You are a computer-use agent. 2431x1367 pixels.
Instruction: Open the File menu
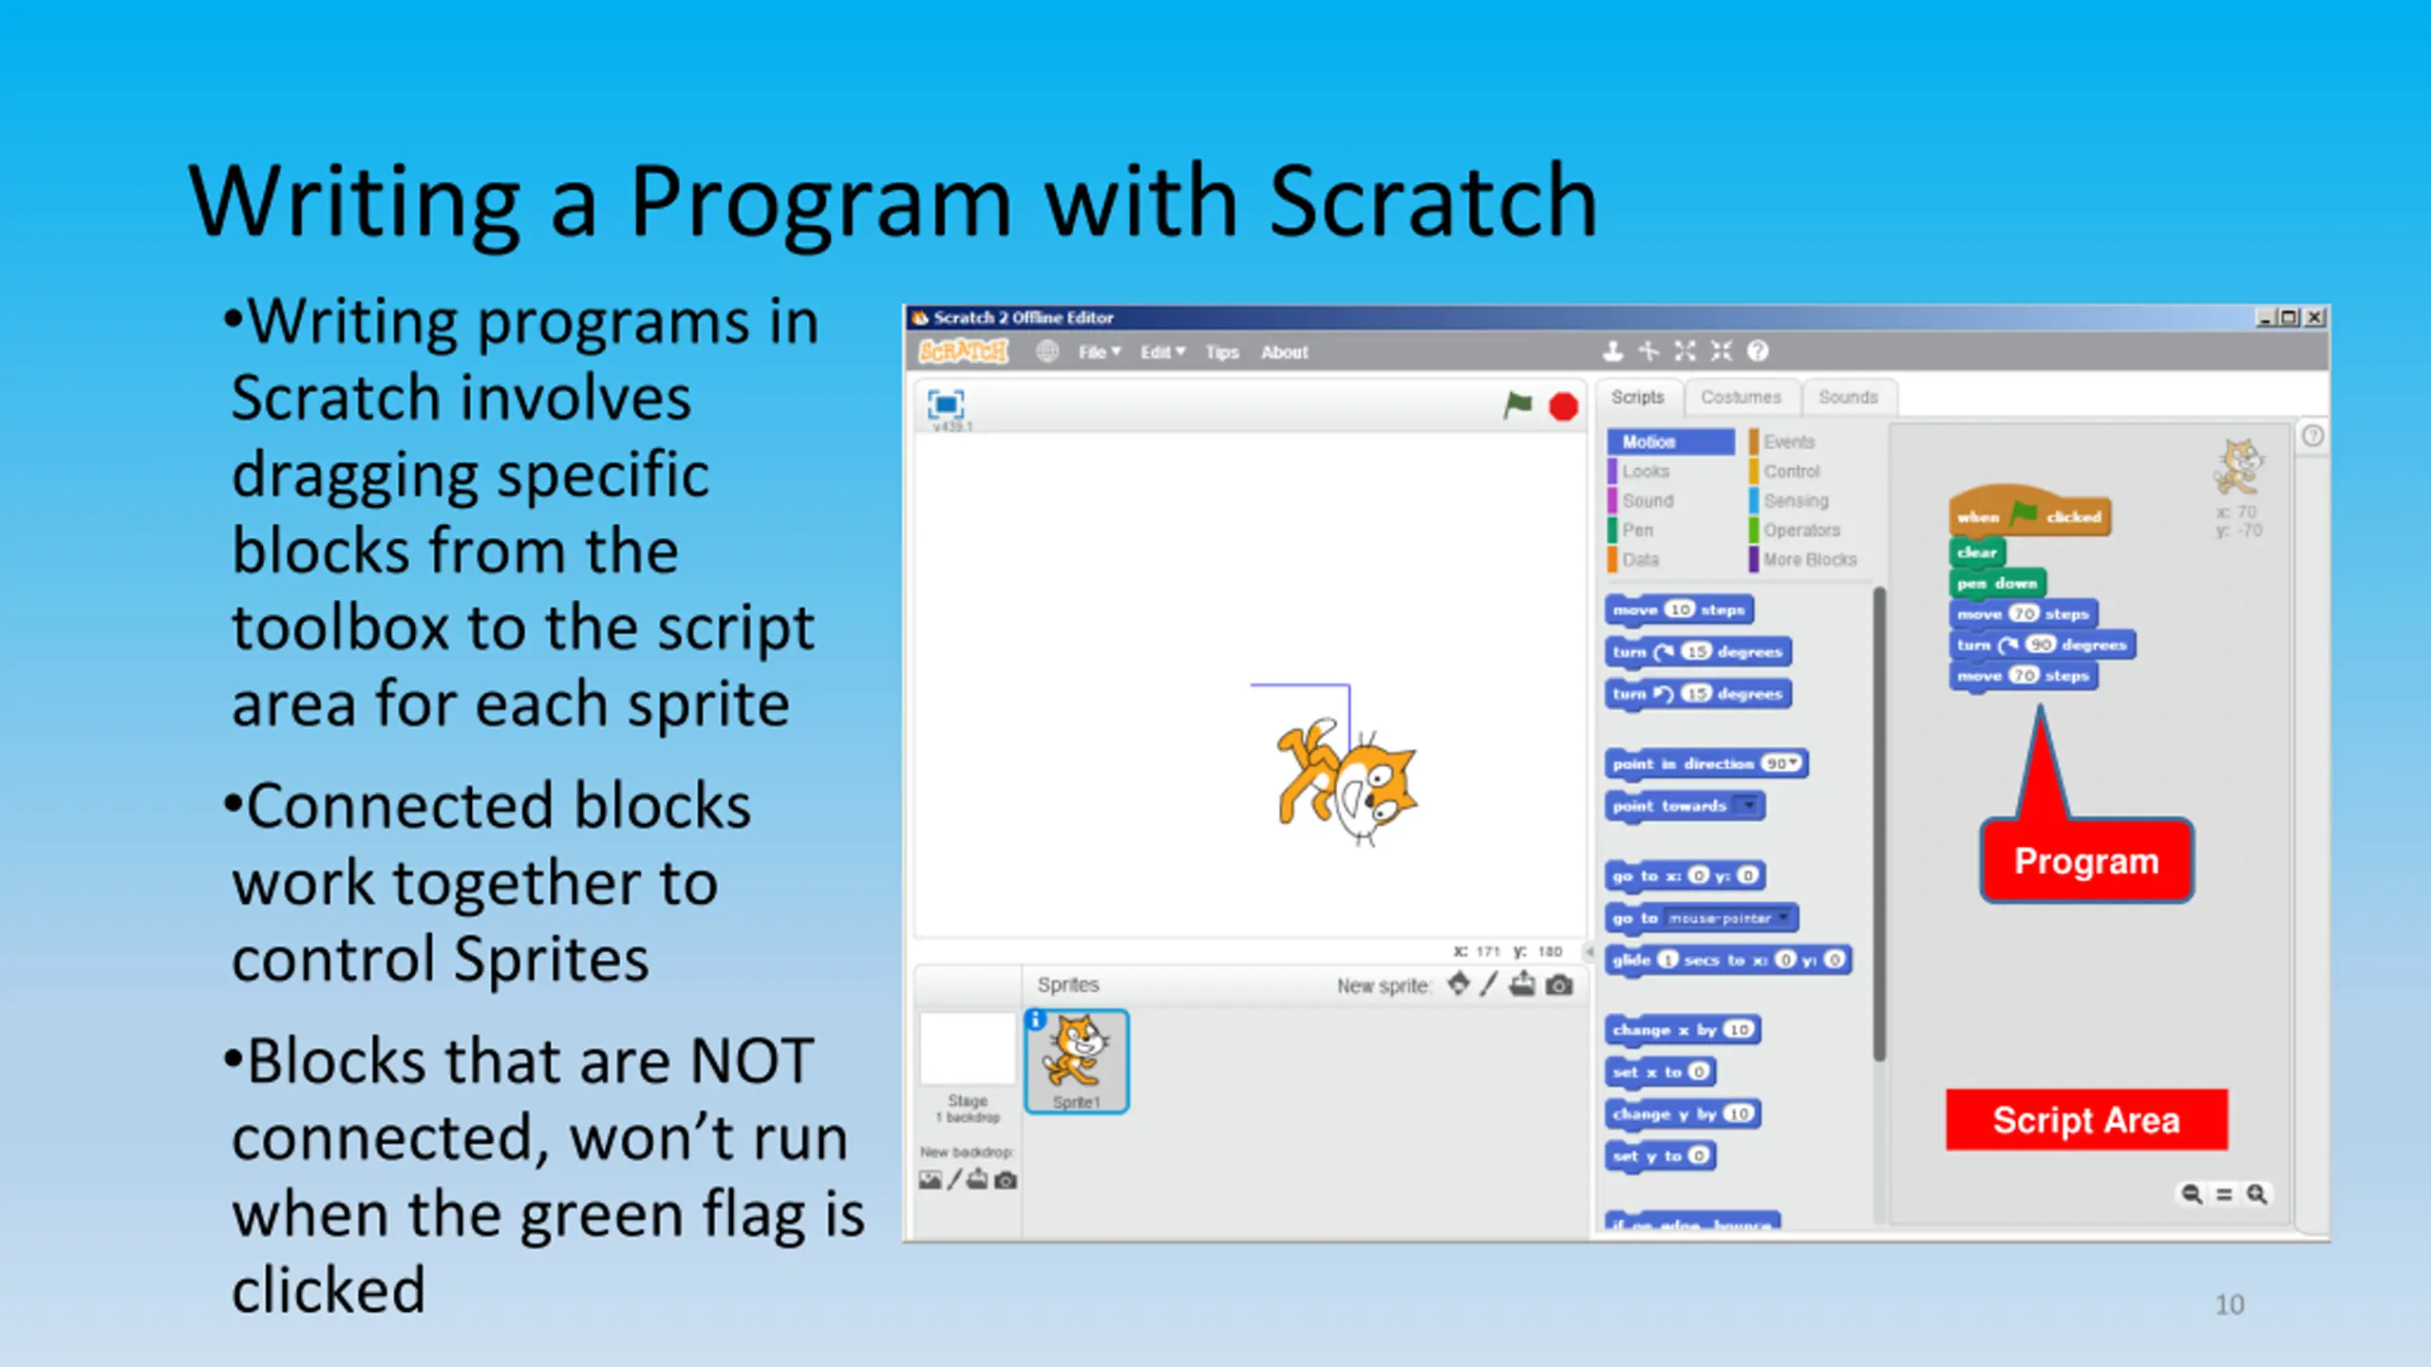(1099, 352)
